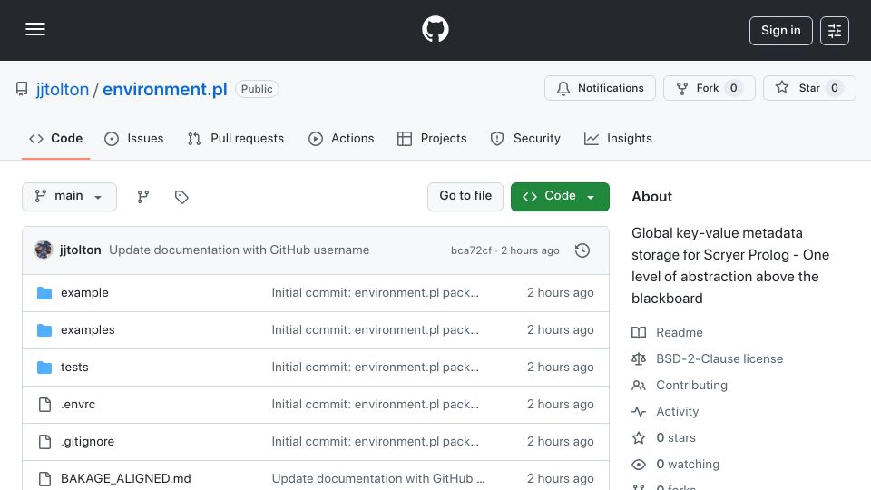Open the .gitignore file
The height and width of the screenshot is (490, 871).
coord(88,442)
